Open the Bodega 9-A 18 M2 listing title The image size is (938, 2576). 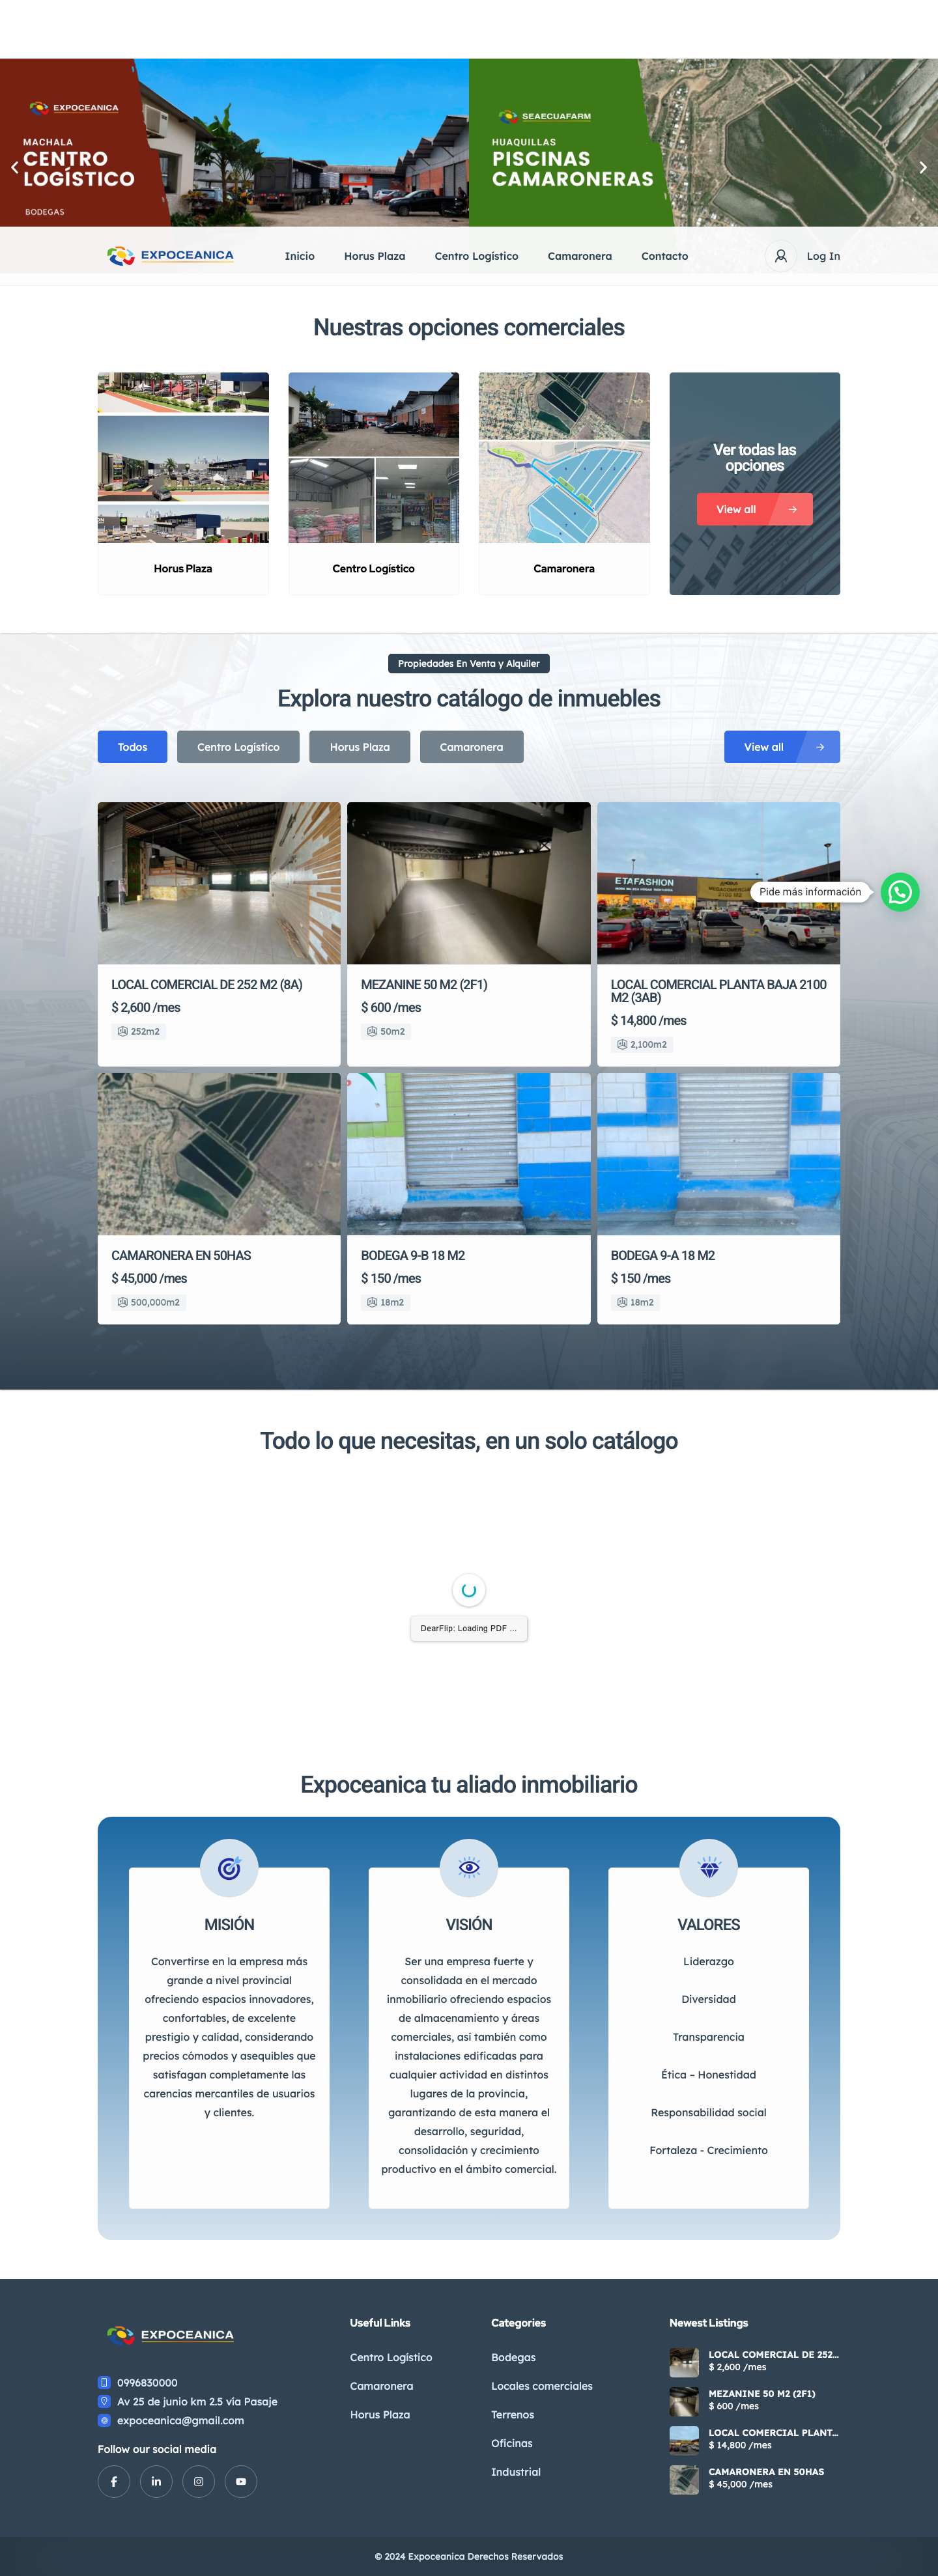pos(663,1255)
